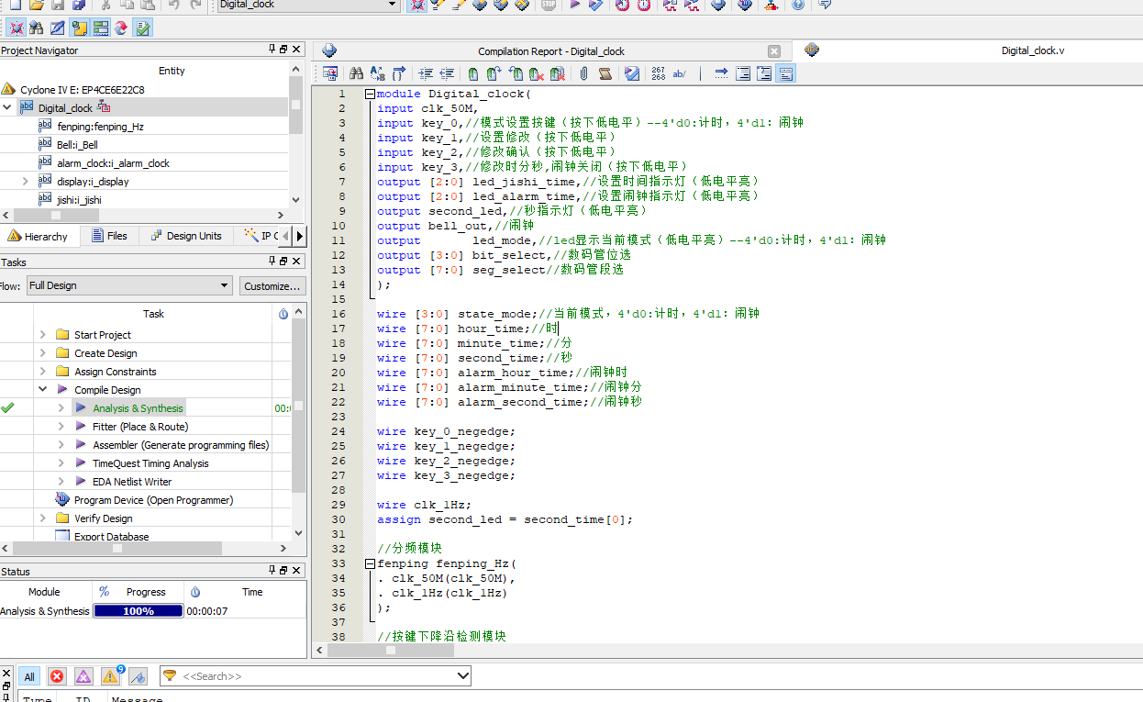Viewport: 1143px width, 702px height.
Task: Select Analysis & Synthesis task
Action: [x=138, y=408]
